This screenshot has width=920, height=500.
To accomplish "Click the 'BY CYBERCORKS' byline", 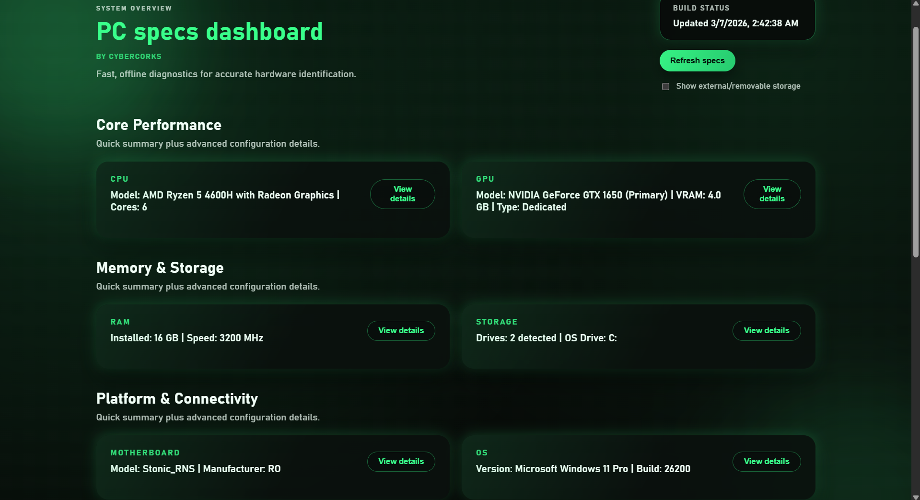I will pyautogui.click(x=128, y=57).
